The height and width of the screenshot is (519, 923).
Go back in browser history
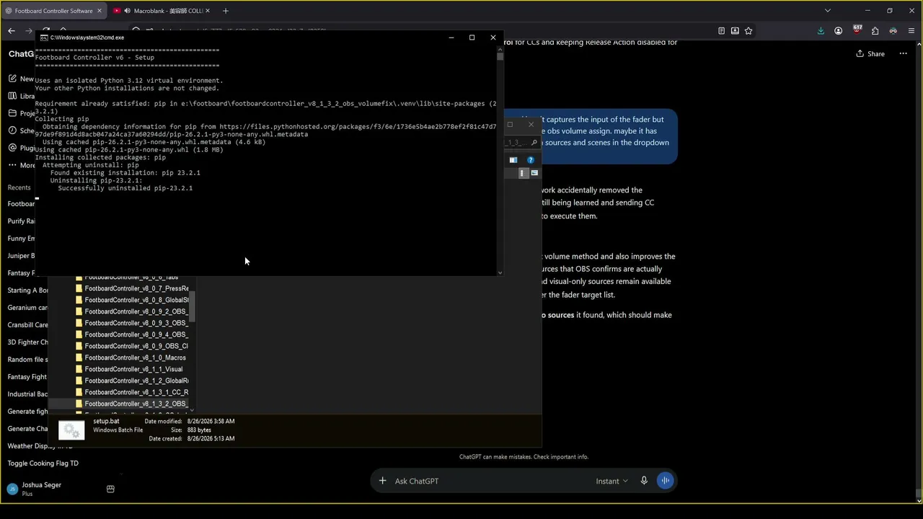pos(12,31)
